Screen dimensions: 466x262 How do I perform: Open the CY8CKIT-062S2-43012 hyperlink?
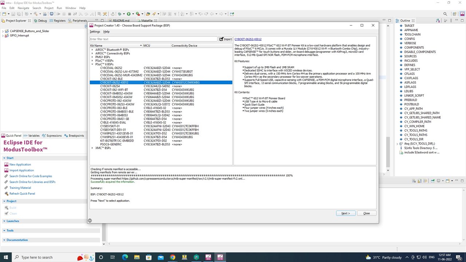(x=248, y=39)
